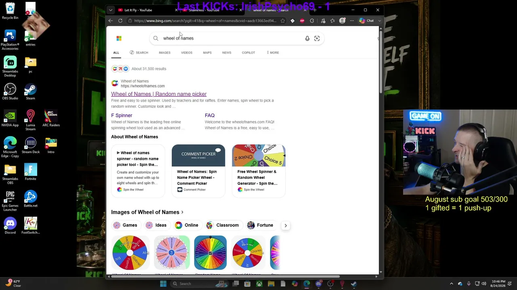Viewport: 517px width, 290px height.
Task: Launch Steam from the desktop
Action: click(30, 92)
